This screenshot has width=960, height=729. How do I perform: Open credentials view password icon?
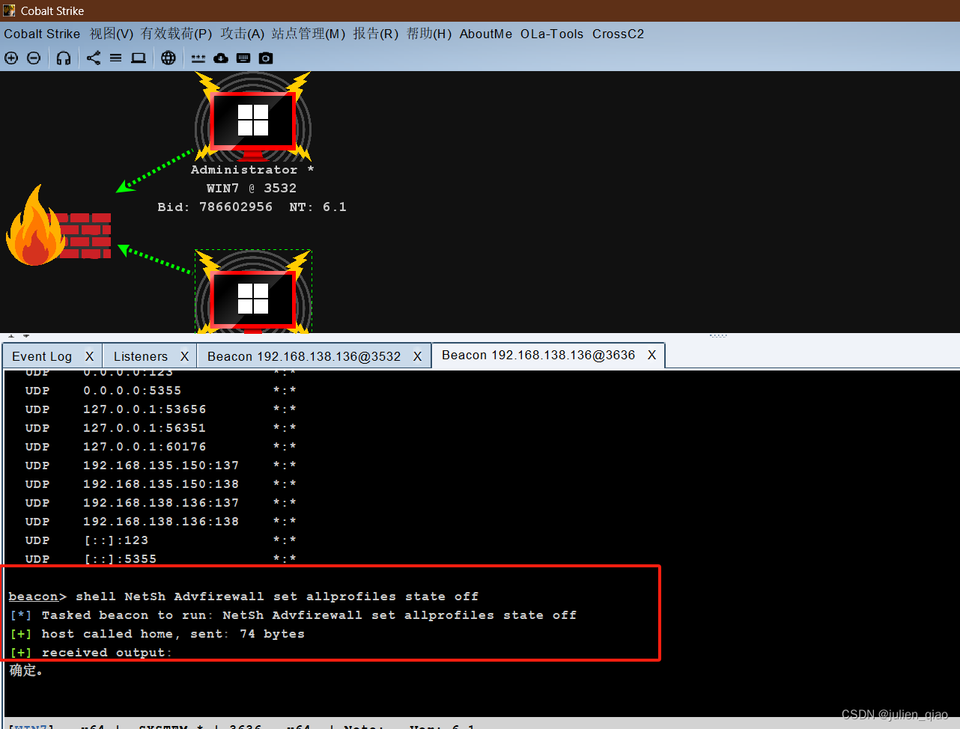pos(198,58)
